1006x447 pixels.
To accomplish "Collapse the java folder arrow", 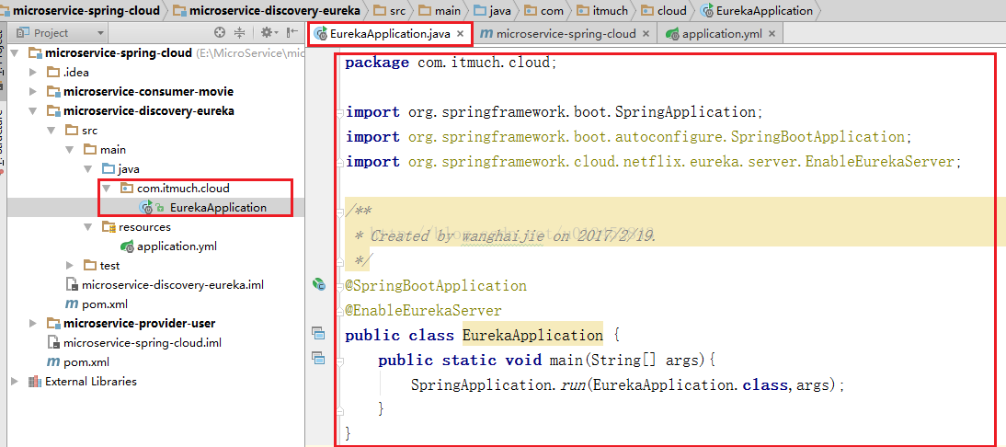I will point(88,169).
